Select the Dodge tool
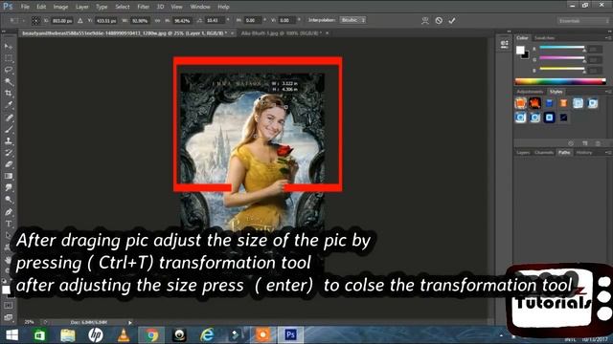Viewport: 613px width, 344px height. click(9, 200)
